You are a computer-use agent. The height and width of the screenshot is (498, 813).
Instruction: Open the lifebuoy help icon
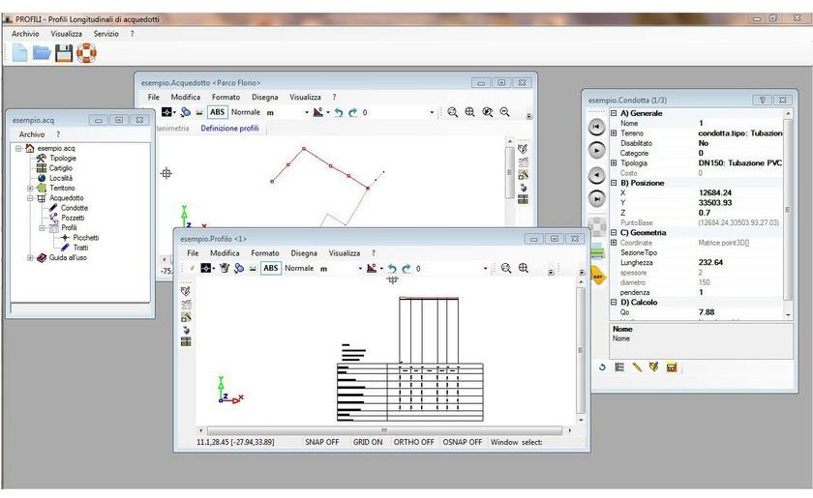(x=87, y=54)
